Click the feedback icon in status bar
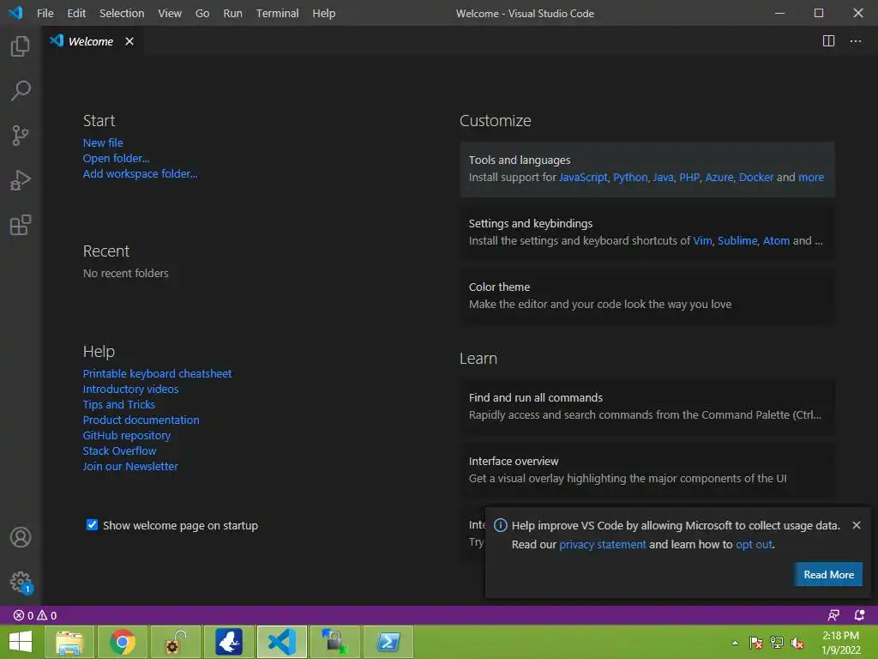 click(833, 615)
